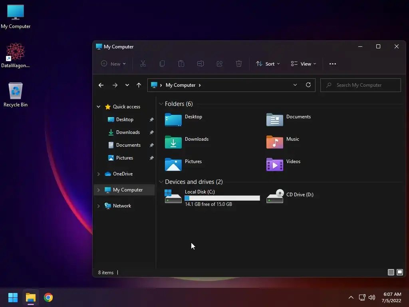
Task: Open the New dropdown menu
Action: 113,64
